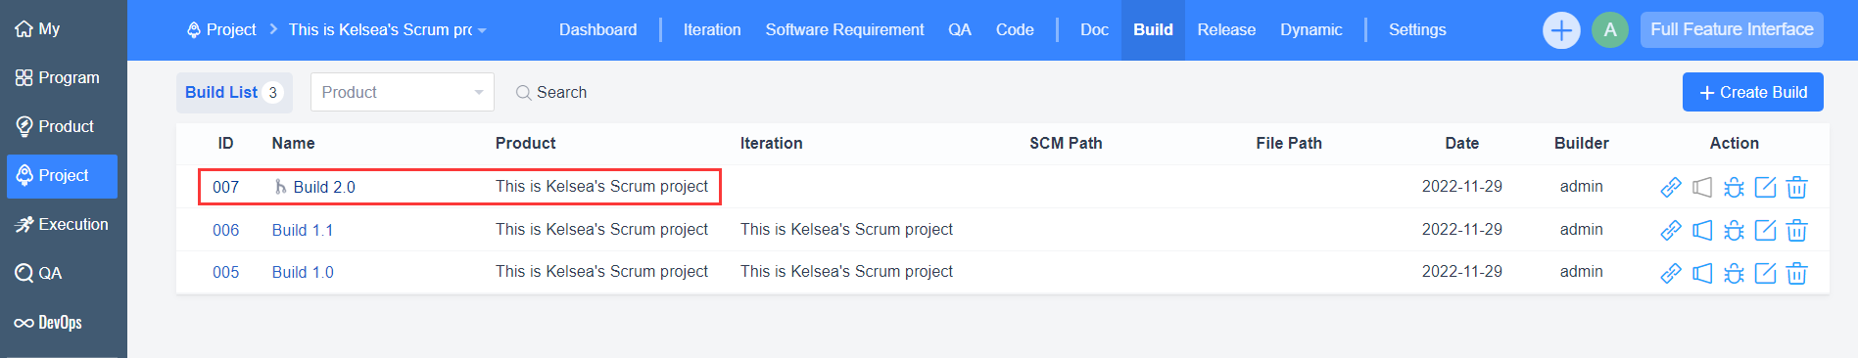Click the round plus quick-add icon

[x=1561, y=30]
